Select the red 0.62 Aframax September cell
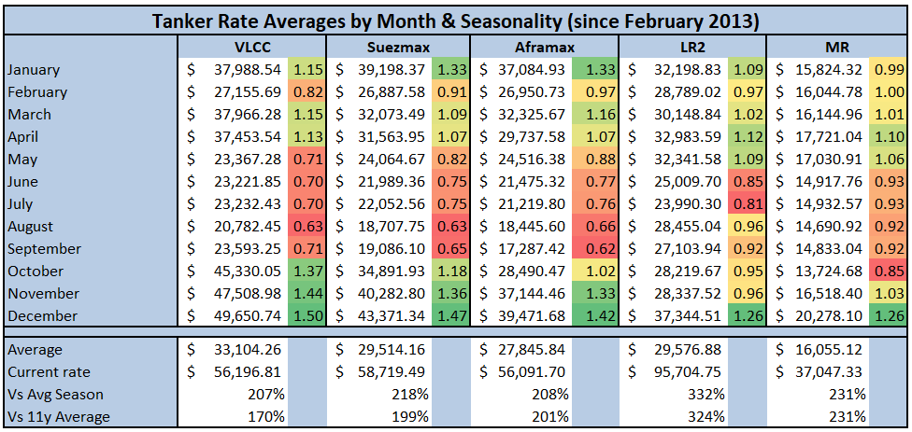Viewport: 912px width, 432px height. click(x=599, y=249)
